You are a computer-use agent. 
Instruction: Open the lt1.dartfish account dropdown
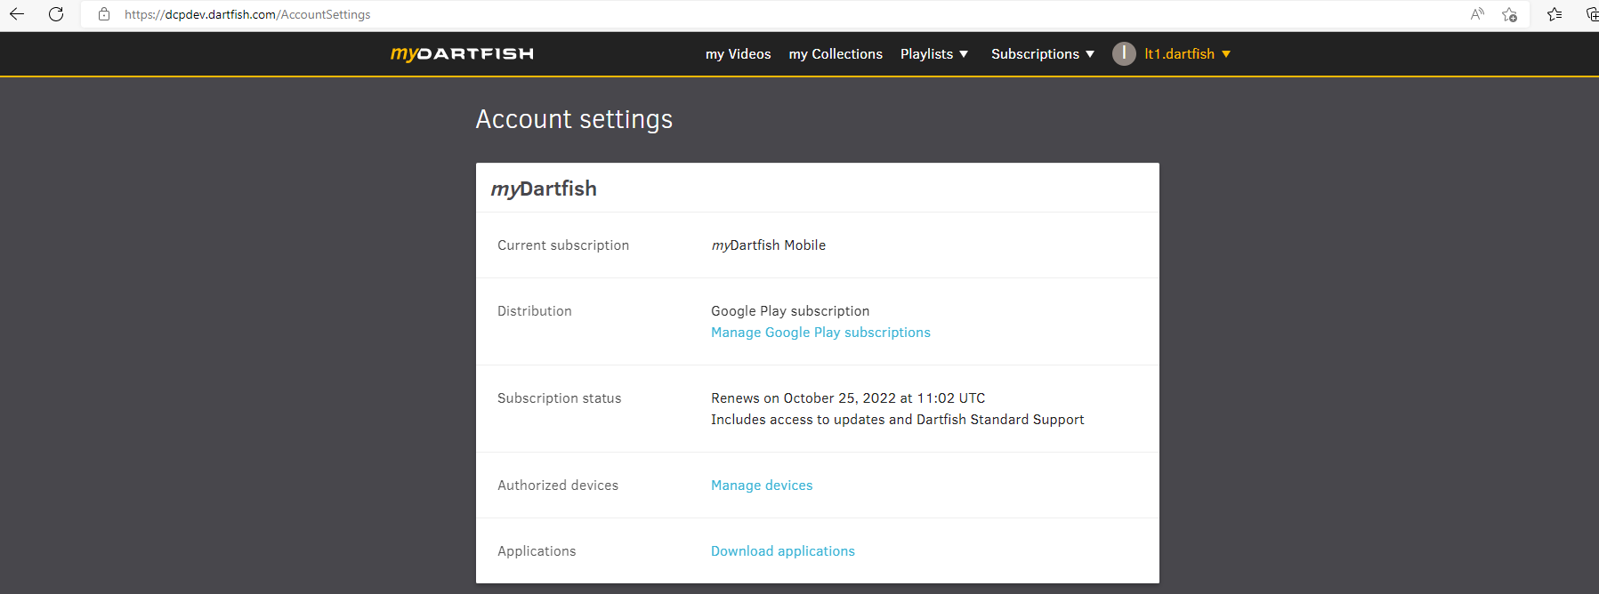[x=1188, y=54]
